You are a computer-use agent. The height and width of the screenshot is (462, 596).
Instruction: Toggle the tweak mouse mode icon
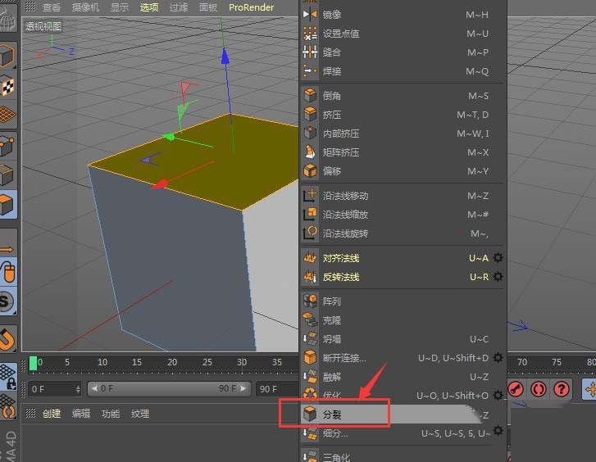(8, 273)
